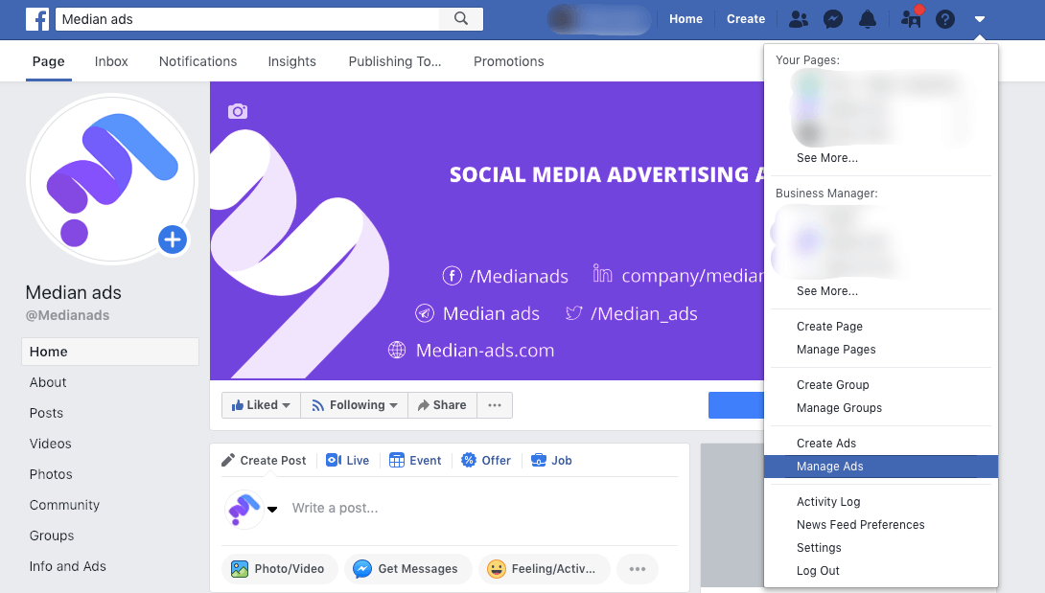Open the post-as identity selector arrow
This screenshot has width=1045, height=593.
(272, 509)
